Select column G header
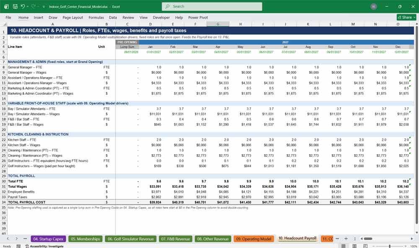The image size is (419, 248). point(218,24)
